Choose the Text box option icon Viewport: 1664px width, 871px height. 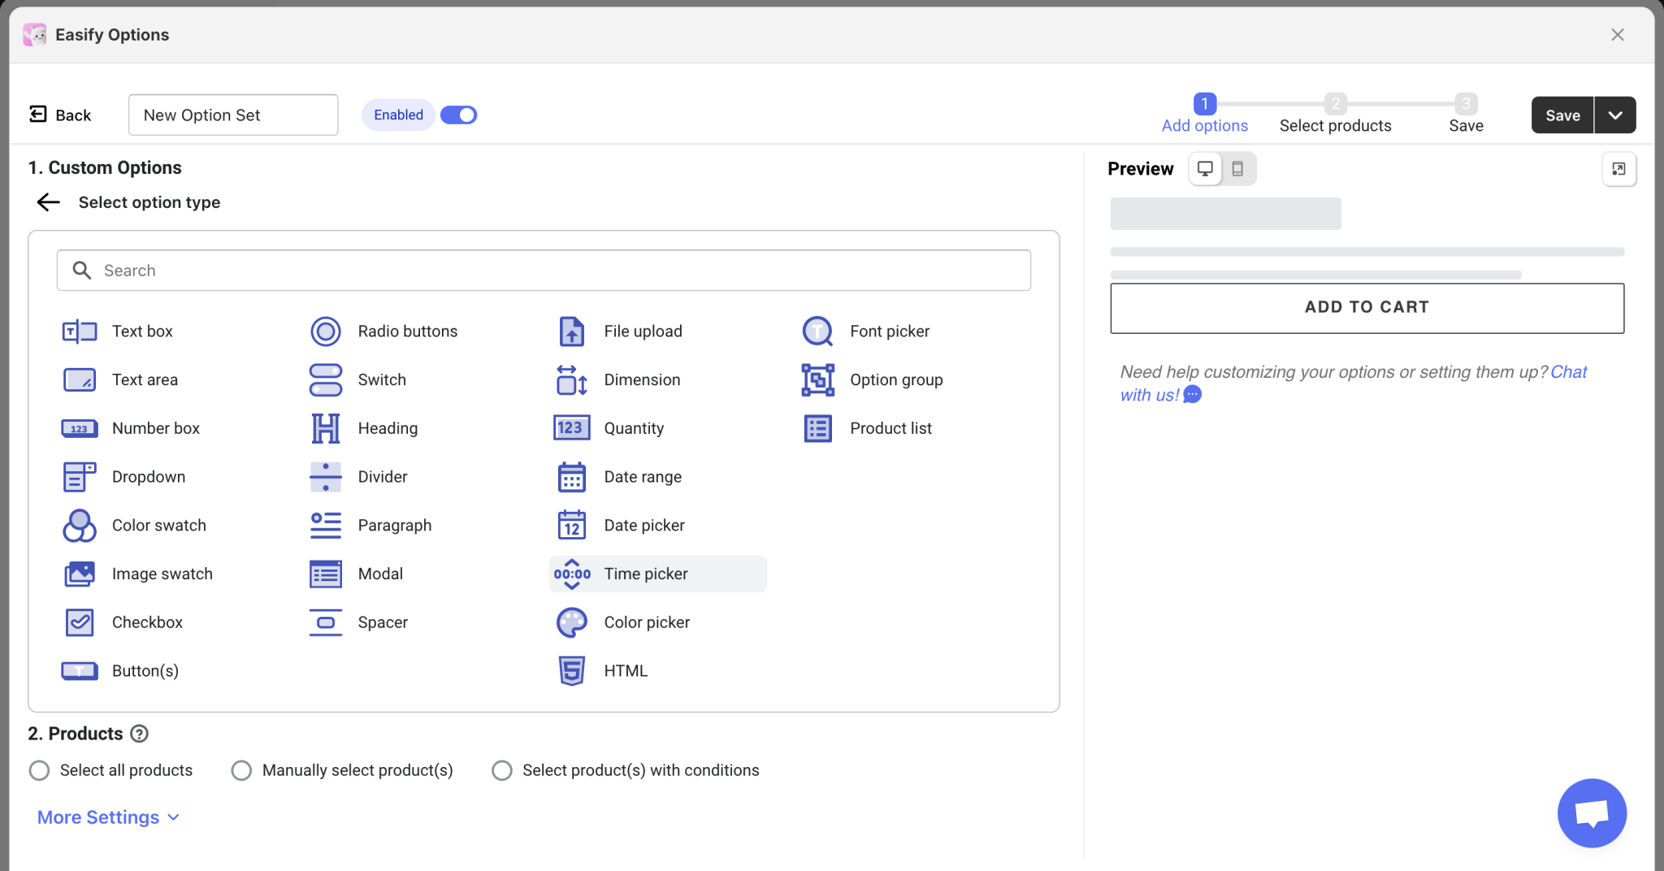point(80,331)
